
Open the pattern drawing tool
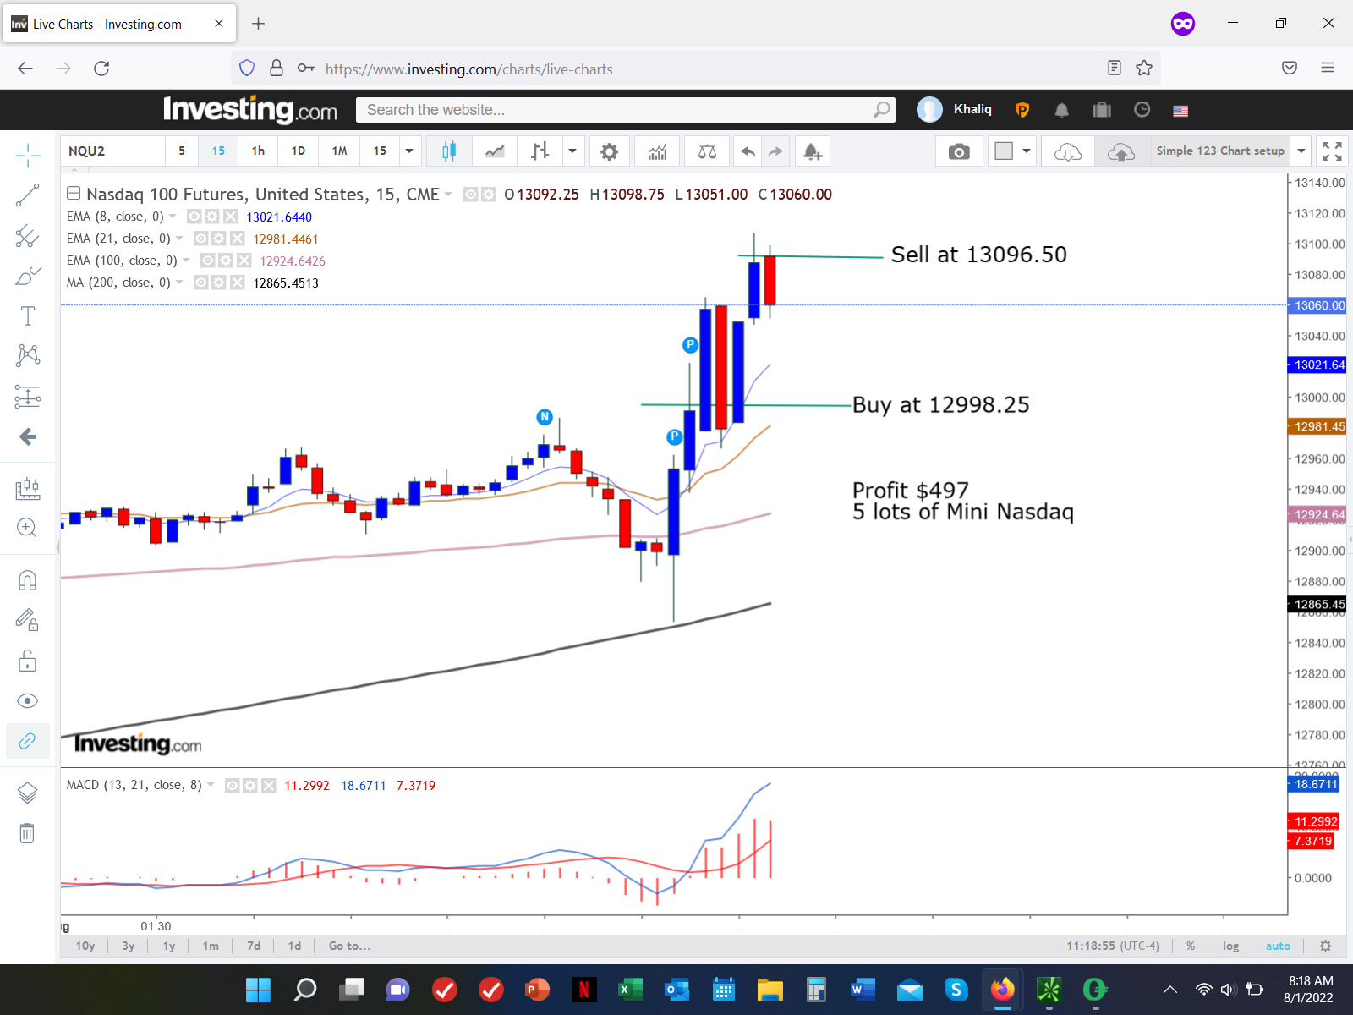[27, 355]
